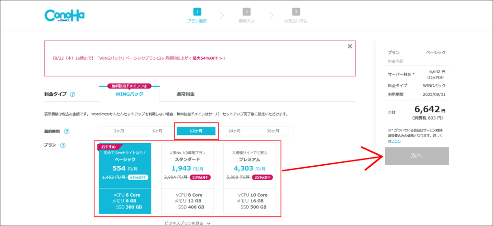Click step 2 情報入力 indicator
This screenshot has height=226, width=493.
point(246,16)
